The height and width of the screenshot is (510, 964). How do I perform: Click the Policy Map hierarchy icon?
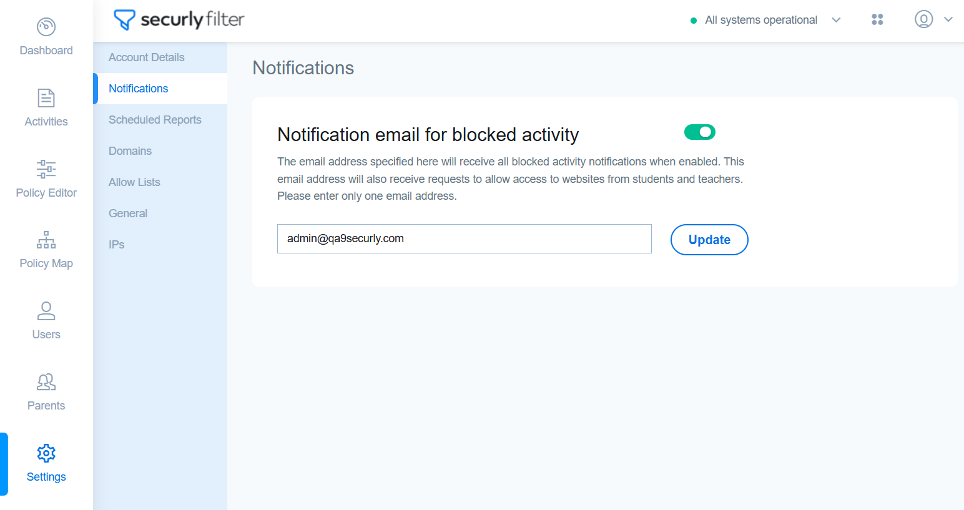coord(46,240)
